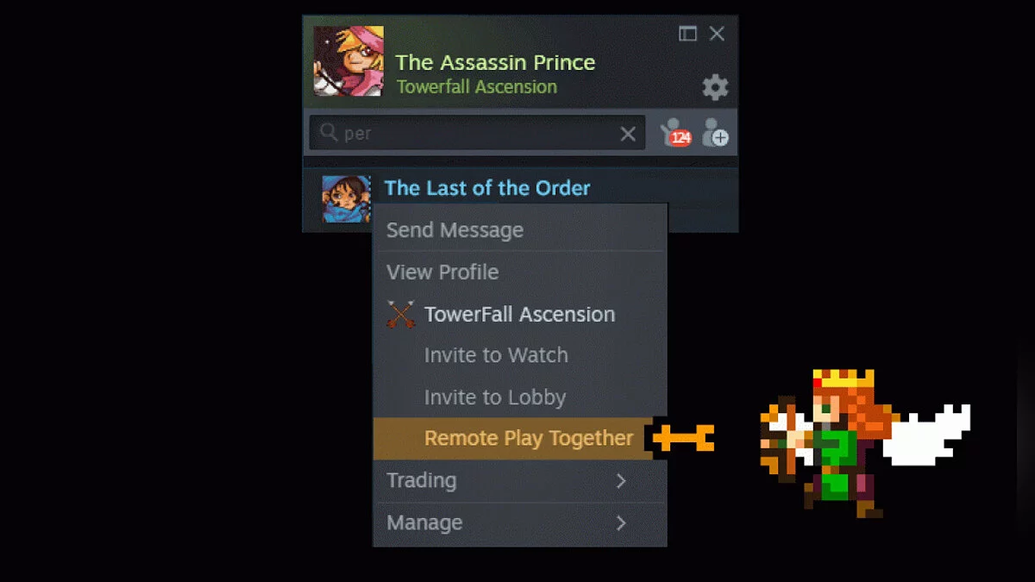Click the pending friend invites icon
Screen dimensions: 1035x582
[675, 133]
